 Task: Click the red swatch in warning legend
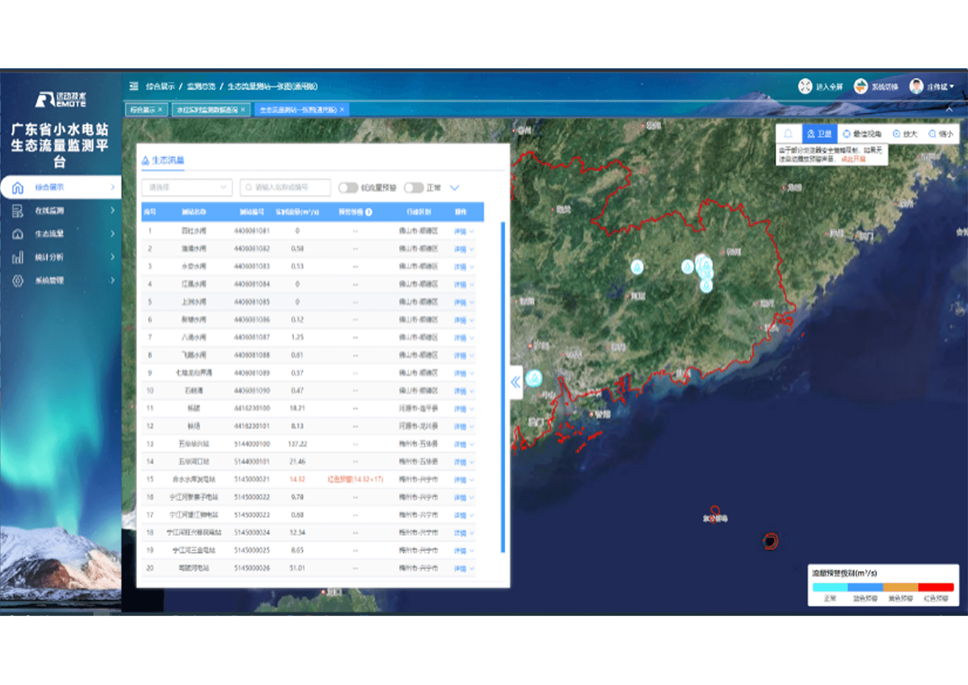(x=936, y=587)
